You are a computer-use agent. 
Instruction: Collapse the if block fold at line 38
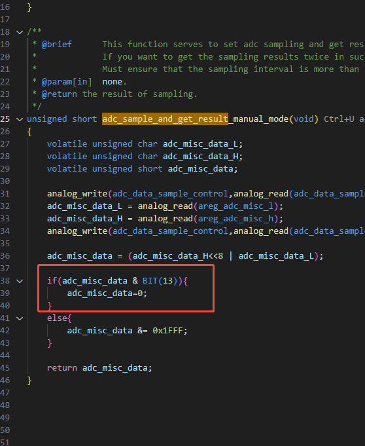(20, 281)
